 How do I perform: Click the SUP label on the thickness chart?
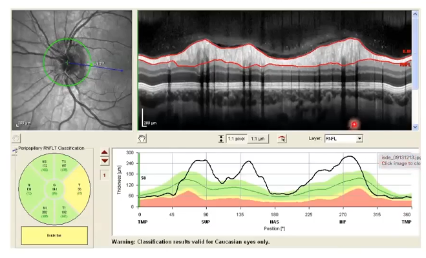point(206,222)
